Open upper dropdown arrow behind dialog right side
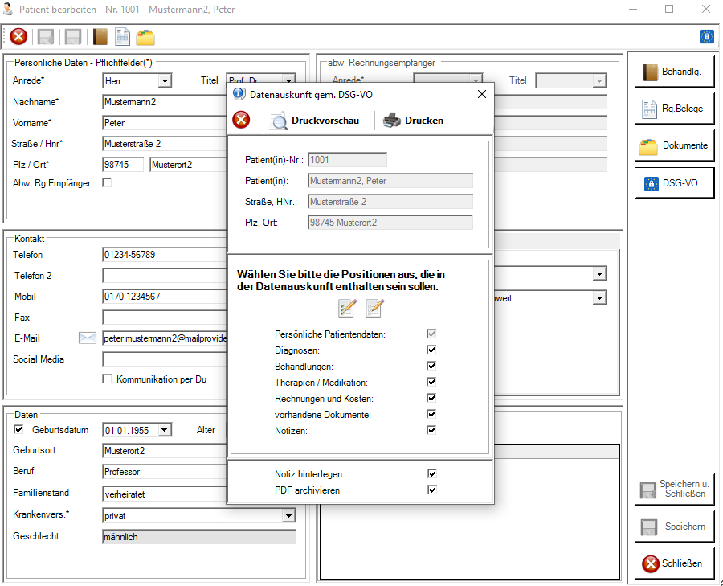Screen dimensions: 723x586 [x=599, y=274]
